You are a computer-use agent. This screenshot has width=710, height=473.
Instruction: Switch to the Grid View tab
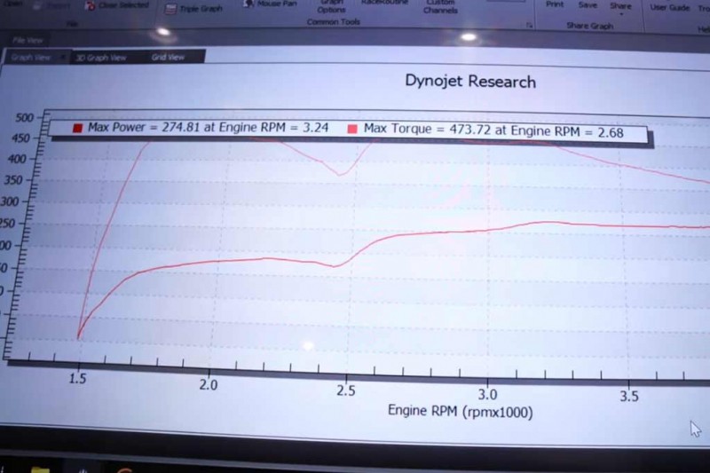[168, 57]
